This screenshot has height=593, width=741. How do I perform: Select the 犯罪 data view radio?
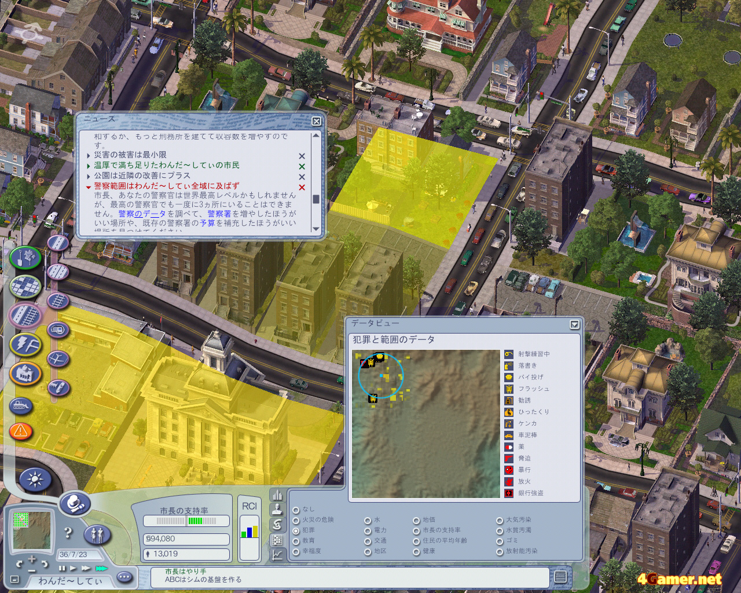pyautogui.click(x=296, y=530)
